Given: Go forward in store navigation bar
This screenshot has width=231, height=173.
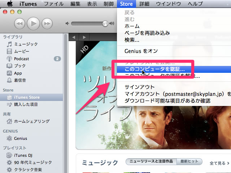Looking at the screenshot, I should pyautogui.click(x=84, y=37).
